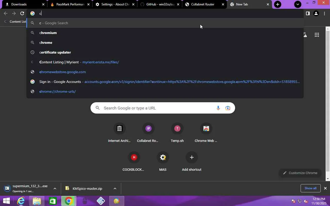Screen dimensions: 330x206
Task: Expand options for KMSpico-master.zip download
Action: (115, 188)
